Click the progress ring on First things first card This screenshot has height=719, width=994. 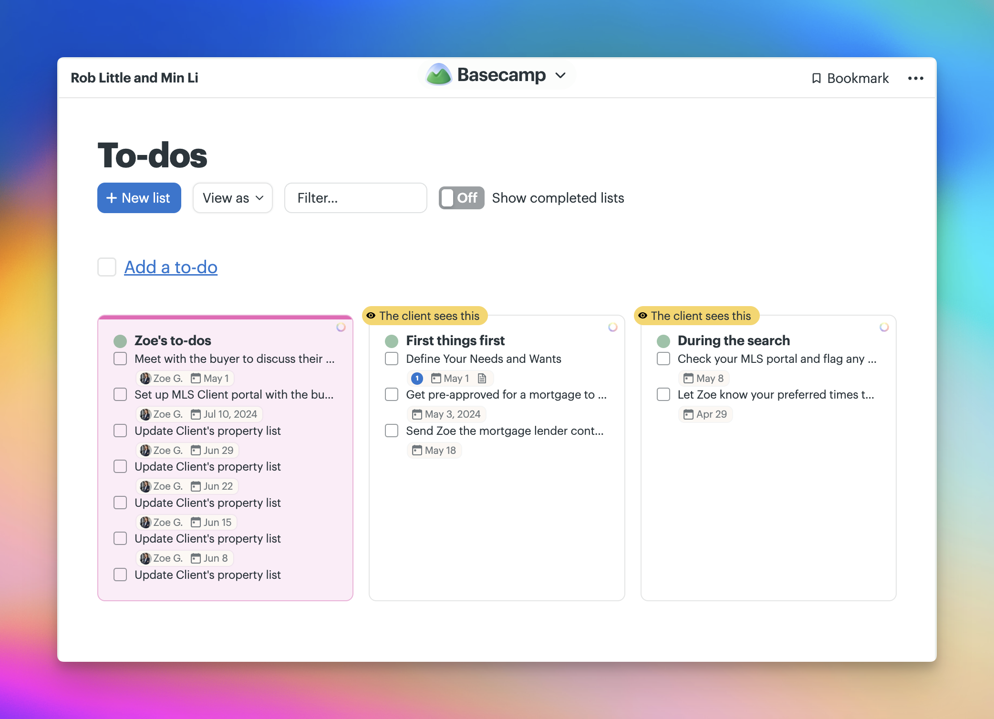coord(612,327)
